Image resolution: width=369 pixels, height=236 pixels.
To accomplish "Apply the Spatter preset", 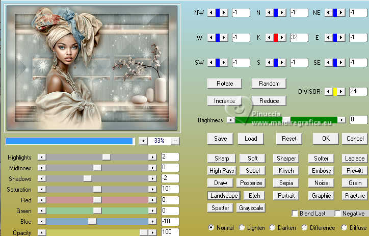I will click(220, 208).
